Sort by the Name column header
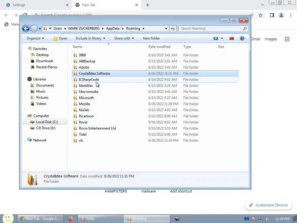297x223 pixels. coord(77,47)
